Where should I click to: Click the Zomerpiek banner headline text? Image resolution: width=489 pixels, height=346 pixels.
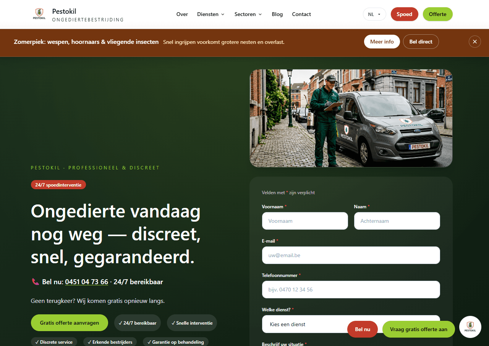click(x=86, y=42)
